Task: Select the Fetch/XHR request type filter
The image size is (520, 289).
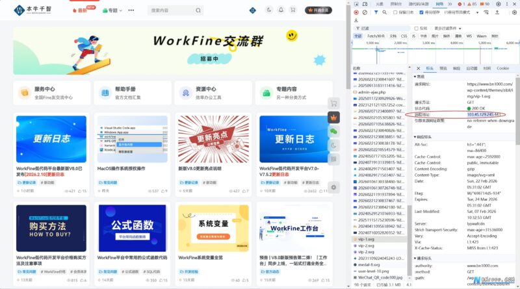Action: point(376,36)
